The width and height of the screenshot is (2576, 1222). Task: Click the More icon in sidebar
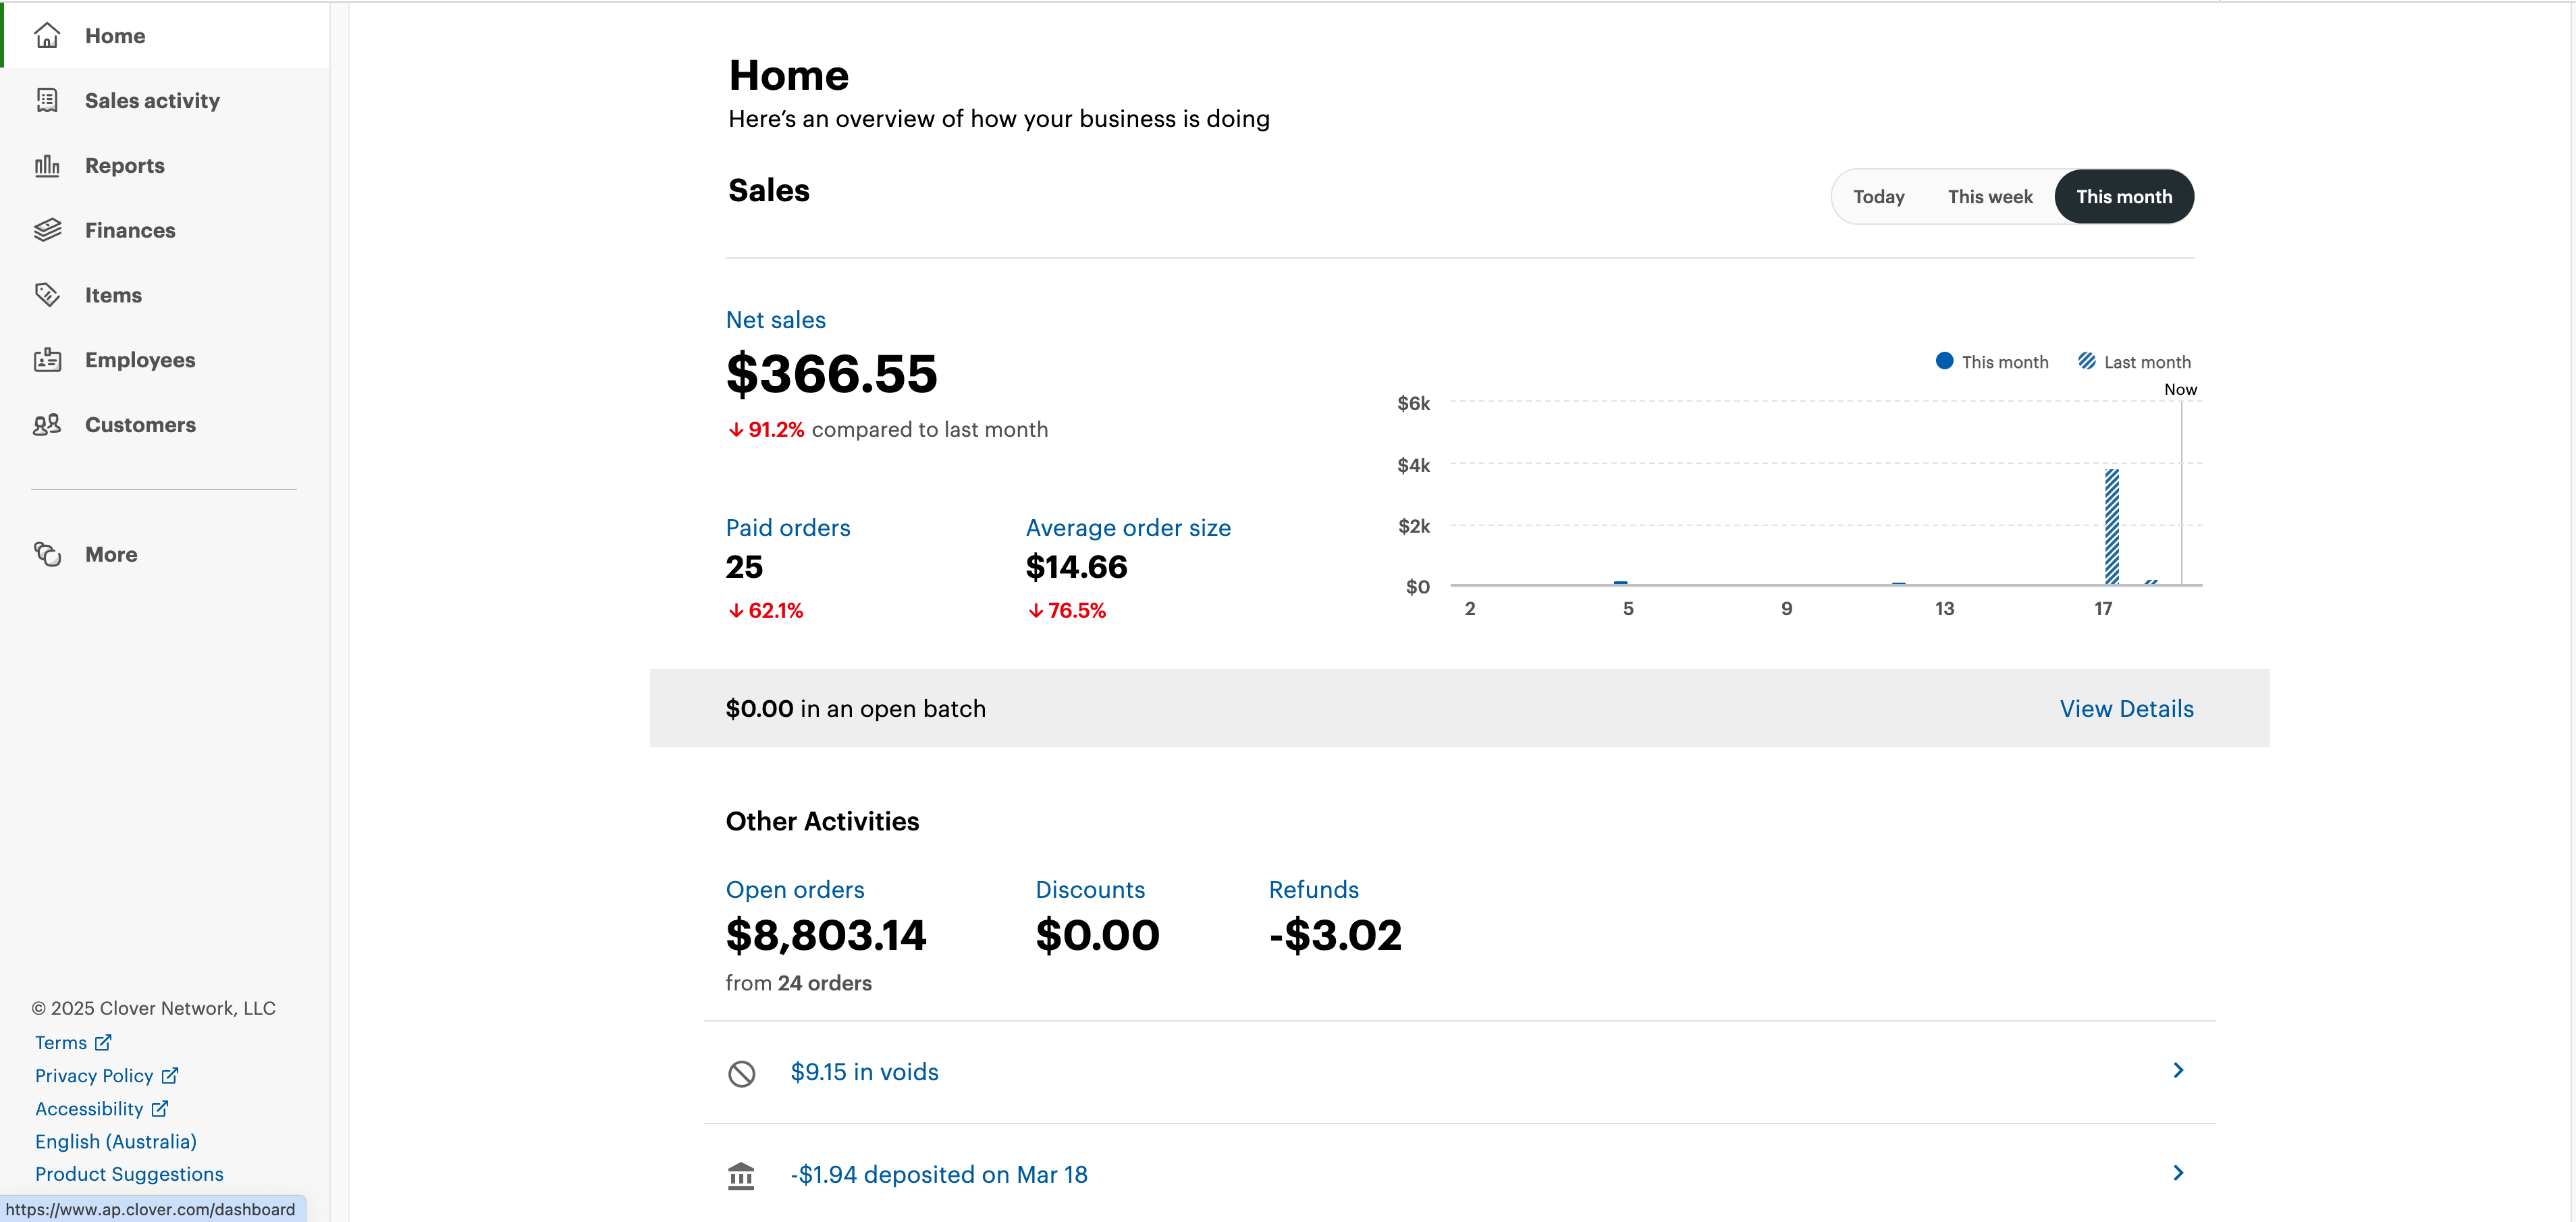pos(47,554)
